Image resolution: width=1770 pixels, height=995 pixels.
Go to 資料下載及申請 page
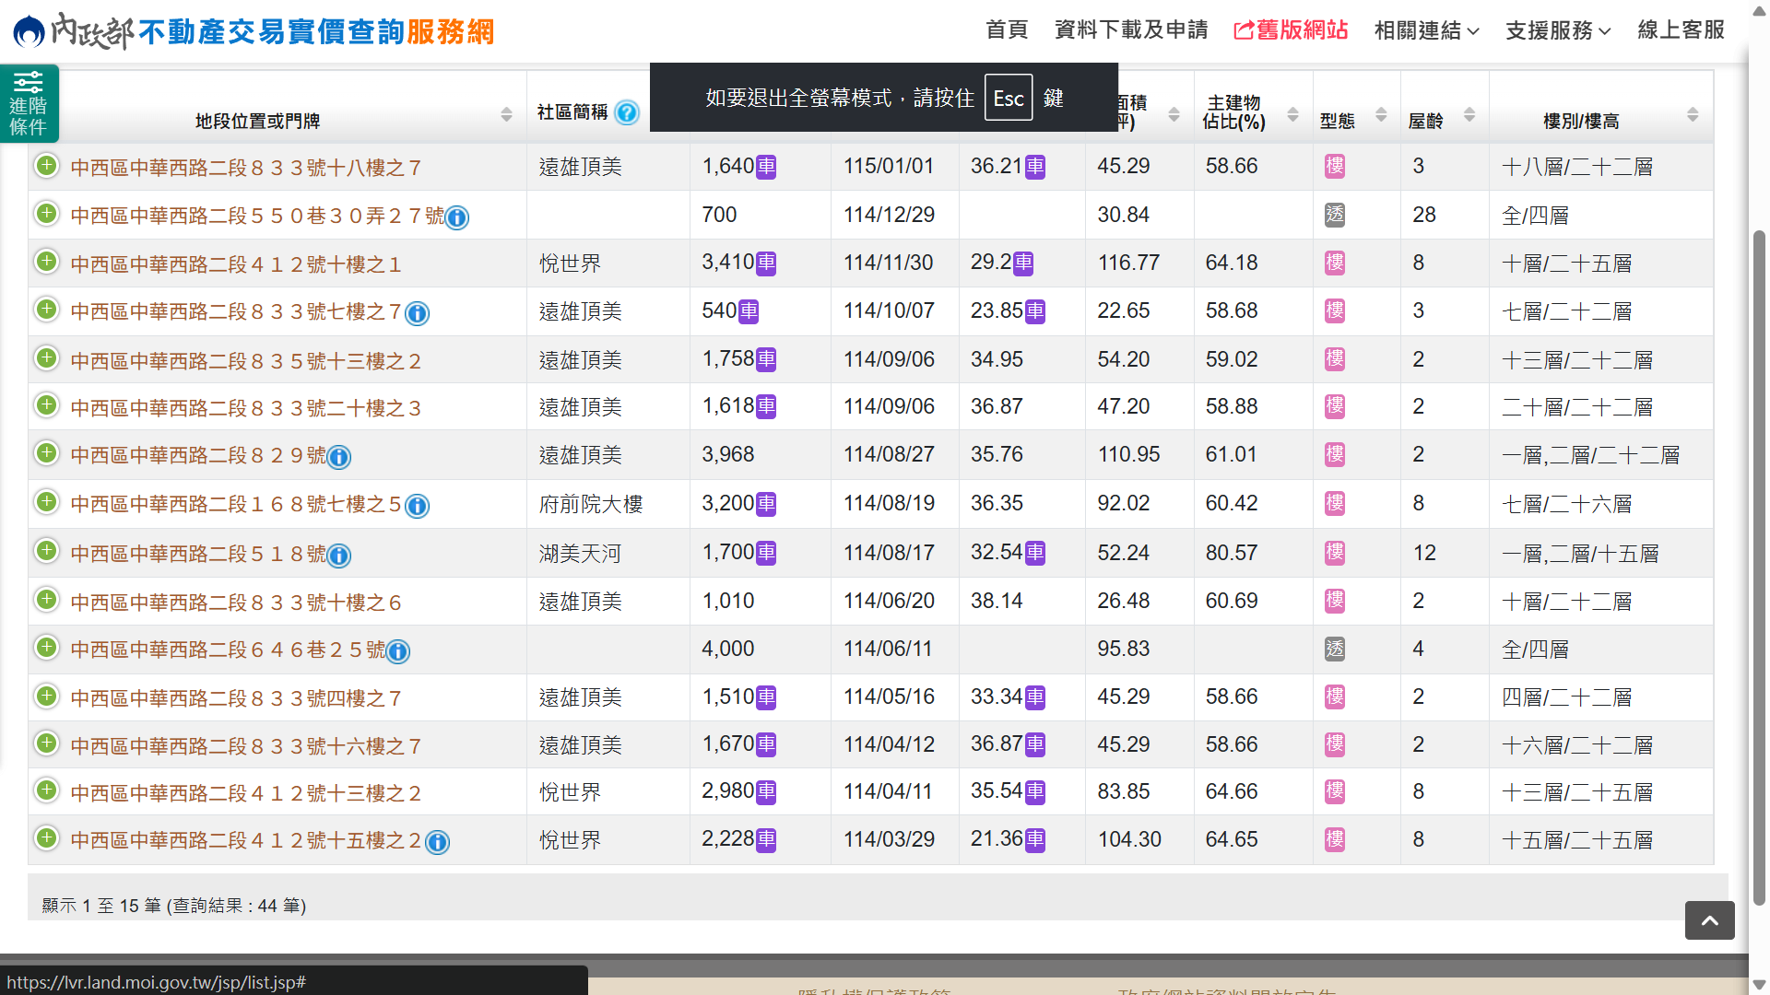[1130, 30]
